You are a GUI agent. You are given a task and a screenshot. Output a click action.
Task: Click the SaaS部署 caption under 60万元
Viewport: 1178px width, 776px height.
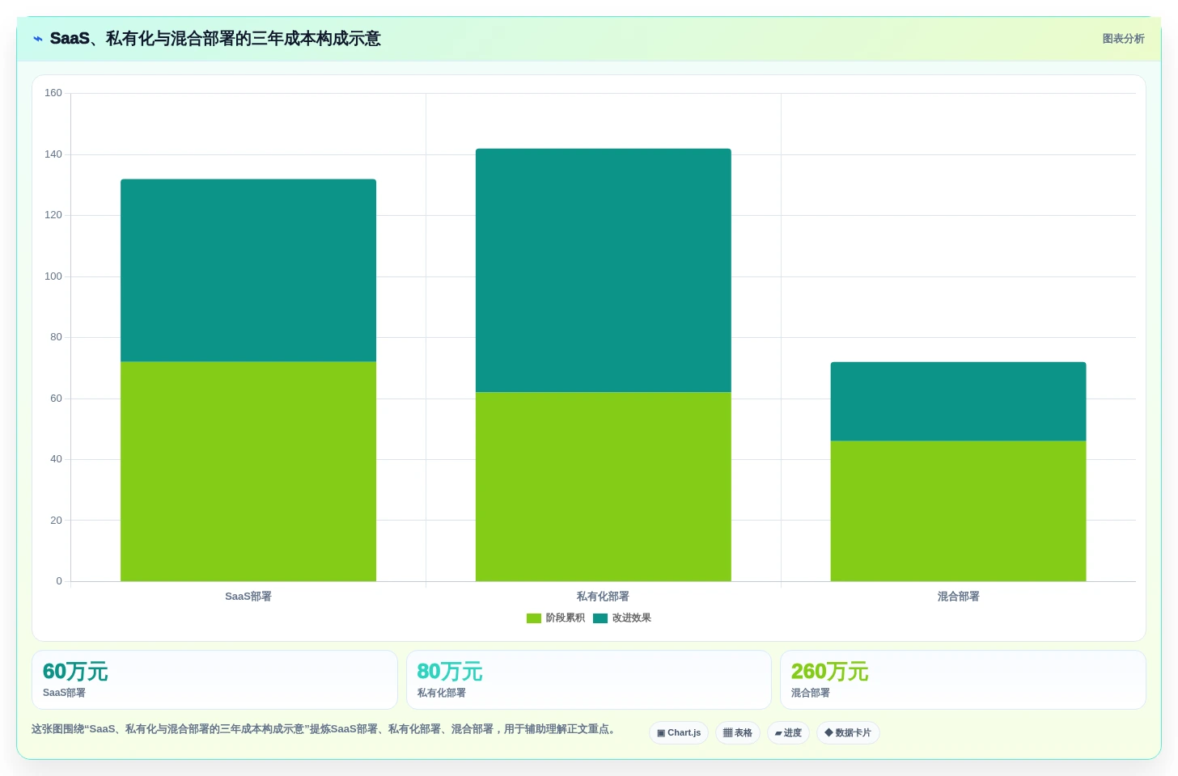[x=64, y=693]
